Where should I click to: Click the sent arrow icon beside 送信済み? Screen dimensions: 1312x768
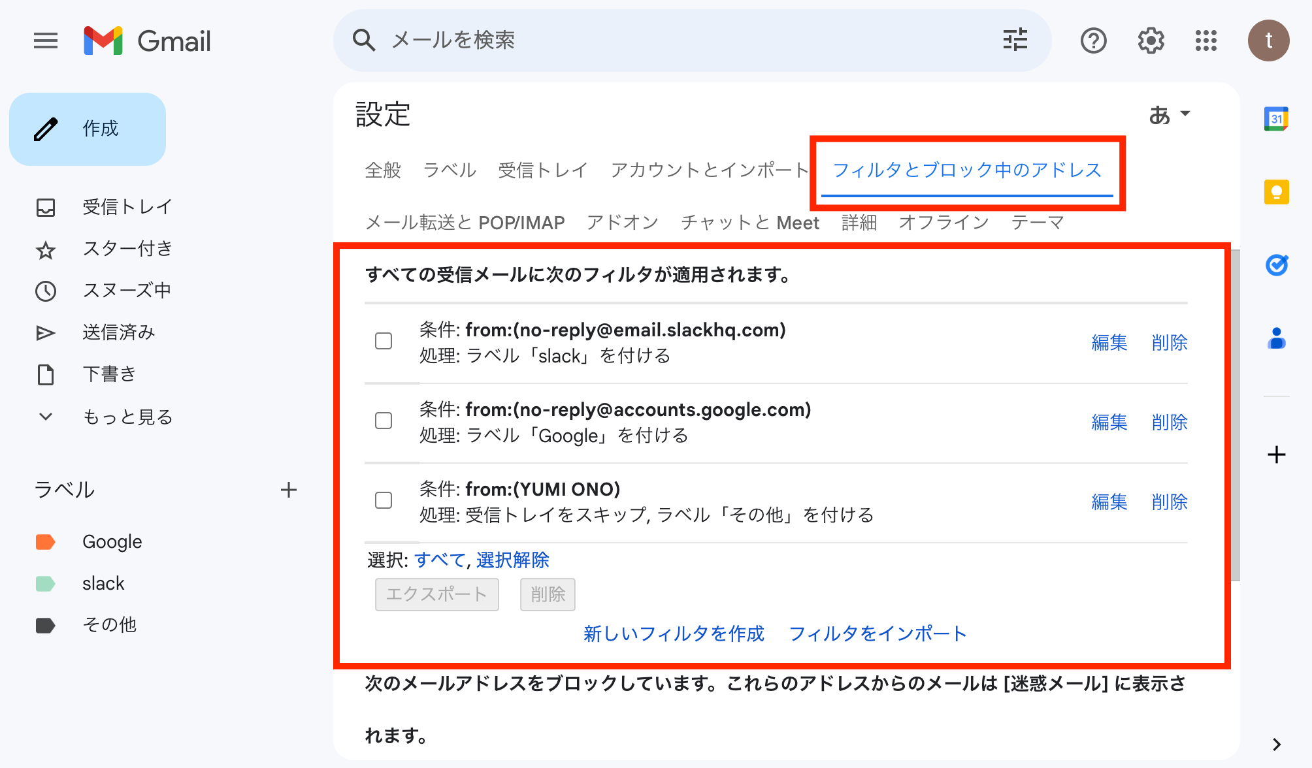[x=46, y=333]
